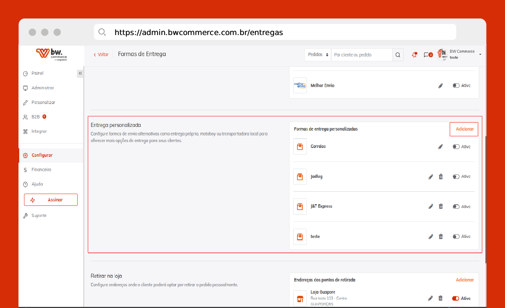Toggle J&T Express Ativo switch
Screen dimensions: 505x308
pos(456,207)
